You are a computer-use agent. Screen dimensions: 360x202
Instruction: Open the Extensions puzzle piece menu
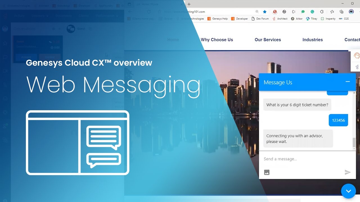(322, 12)
